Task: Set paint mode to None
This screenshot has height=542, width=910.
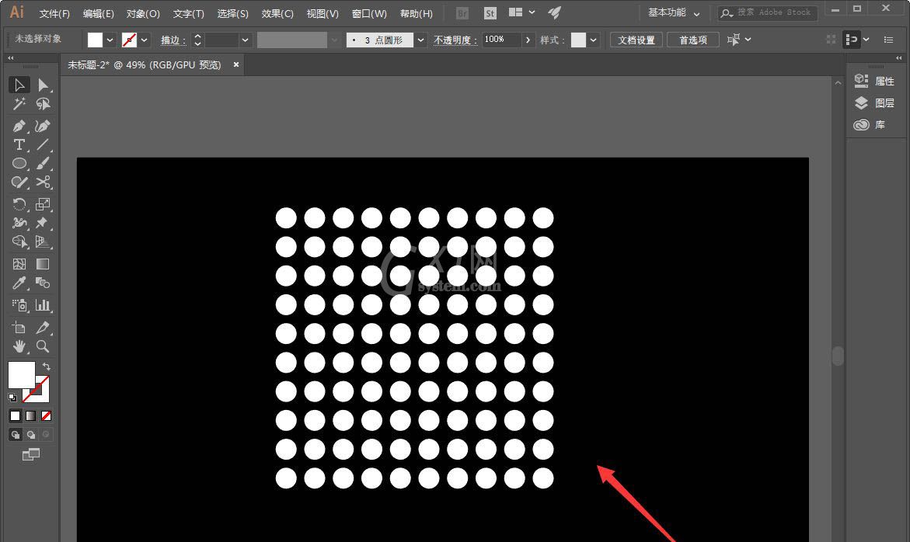Action: click(47, 415)
